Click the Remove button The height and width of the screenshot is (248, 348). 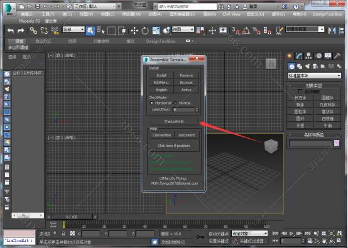point(186,75)
